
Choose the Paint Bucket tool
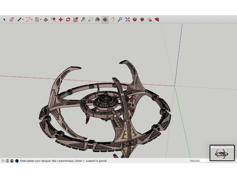(97, 19)
